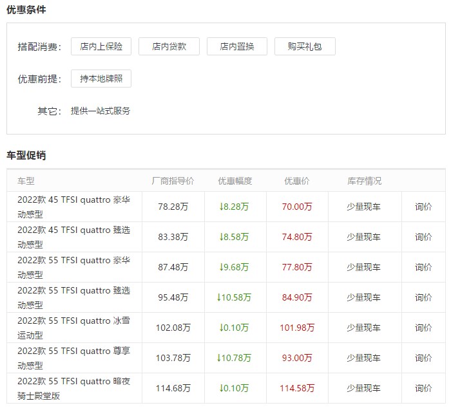
Task: Click 询价 for 45 TFSI quattro 臻选动感型
Action: coord(423,237)
